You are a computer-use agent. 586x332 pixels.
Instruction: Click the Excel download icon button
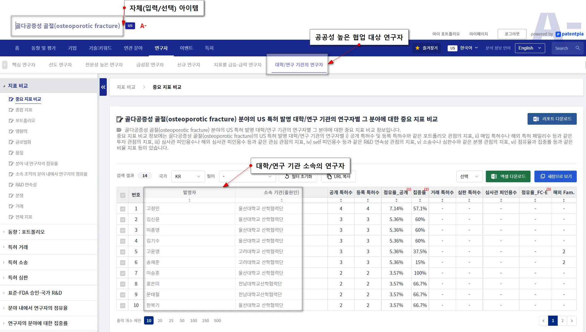click(494, 176)
